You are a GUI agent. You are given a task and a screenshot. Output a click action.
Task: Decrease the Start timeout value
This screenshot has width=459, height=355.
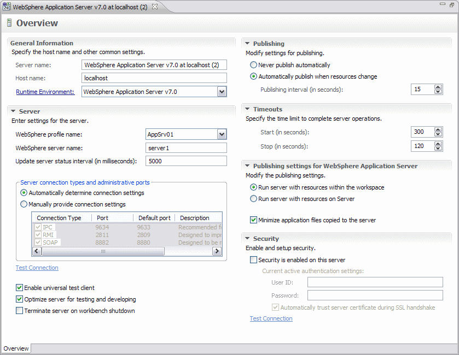click(438, 134)
